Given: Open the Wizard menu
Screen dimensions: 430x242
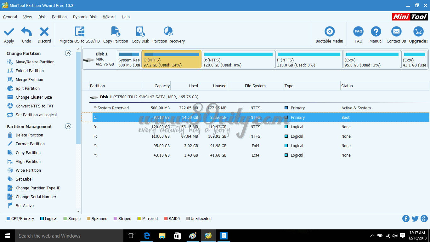Looking at the screenshot, I should (109, 17).
